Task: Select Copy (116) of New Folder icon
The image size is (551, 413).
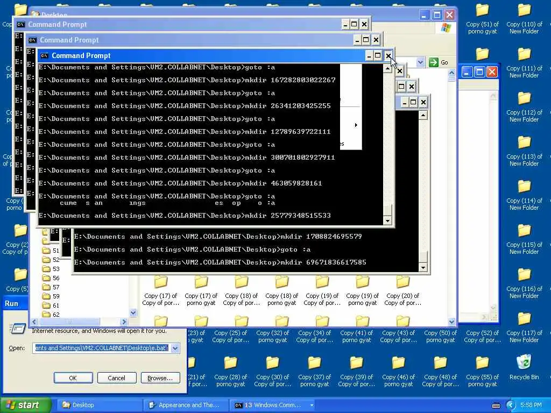Action: [524, 283]
